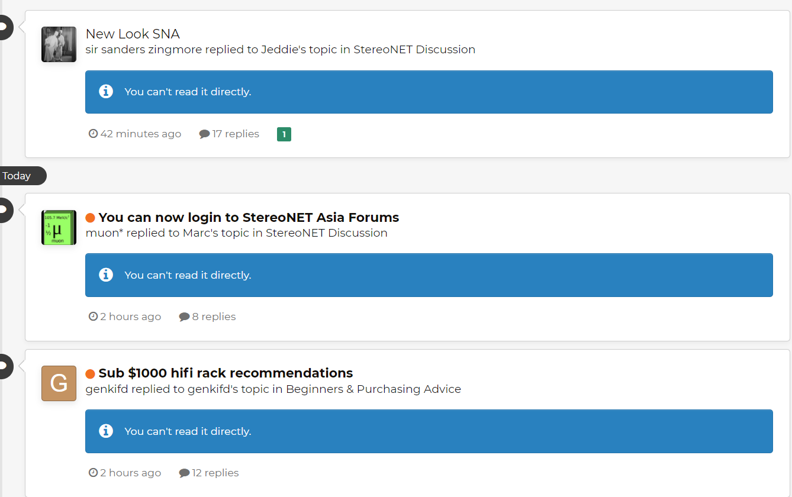792x497 pixels.
Task: Click the speech bubble icon next to 17 replies
Action: pyautogui.click(x=204, y=134)
